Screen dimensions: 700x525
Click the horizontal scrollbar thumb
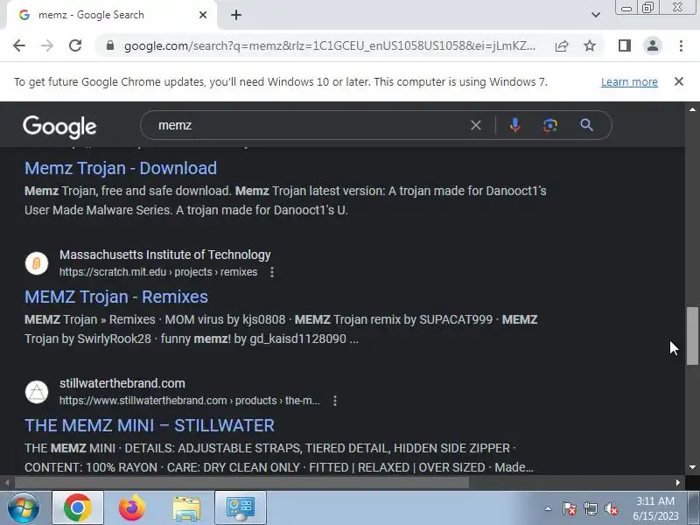coord(242,483)
